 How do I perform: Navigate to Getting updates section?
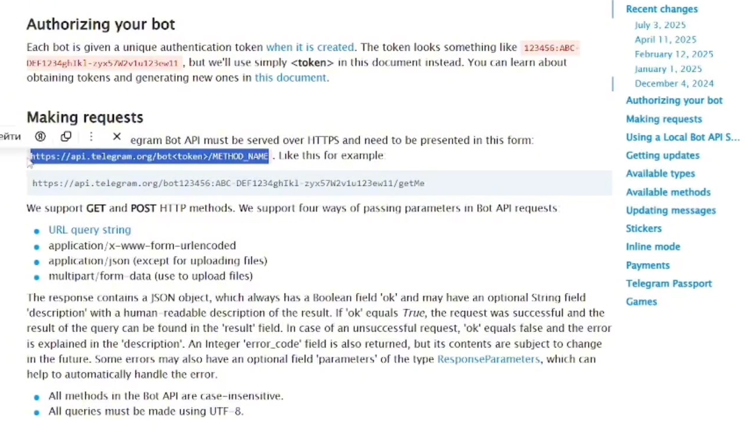pos(662,156)
